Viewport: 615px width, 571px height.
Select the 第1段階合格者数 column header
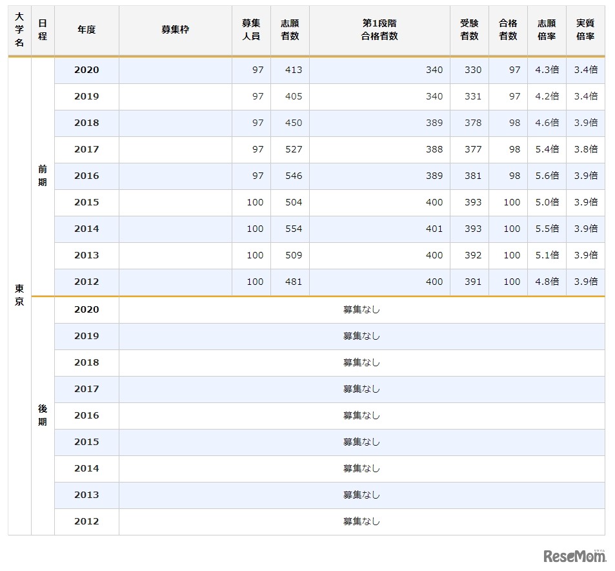pyautogui.click(x=379, y=30)
